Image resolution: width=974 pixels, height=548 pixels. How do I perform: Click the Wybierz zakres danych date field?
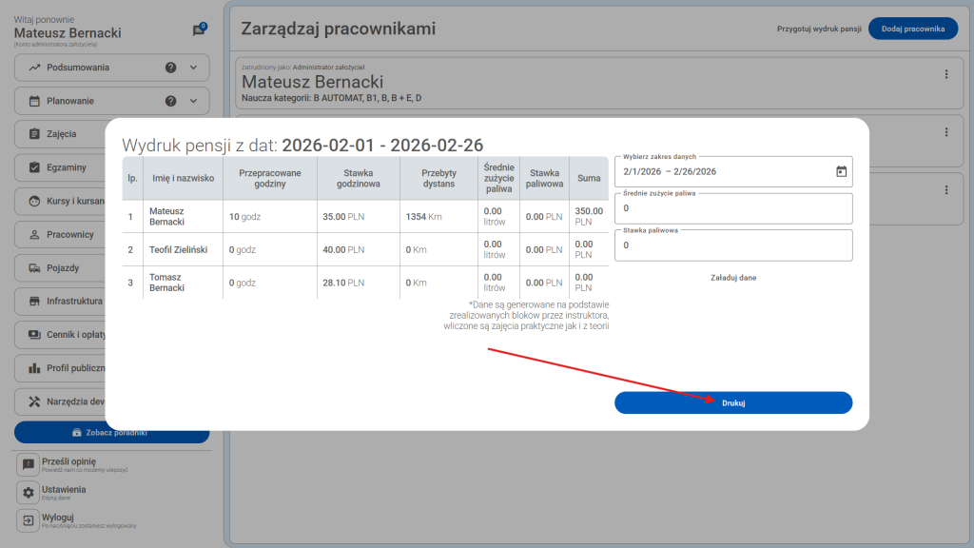(723, 171)
